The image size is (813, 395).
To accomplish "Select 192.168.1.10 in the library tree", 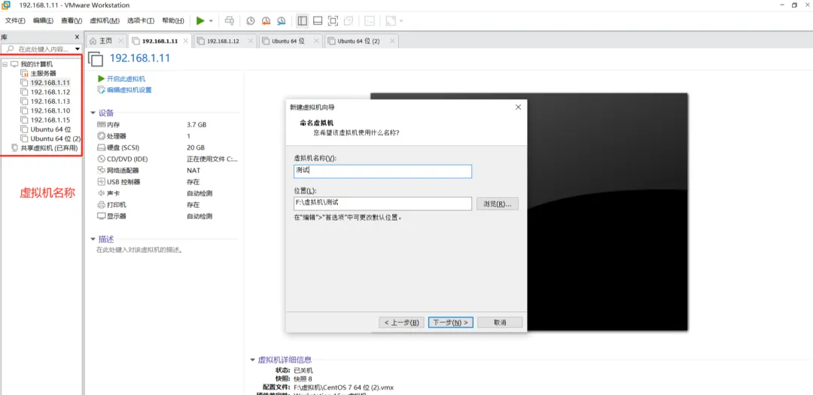I will 50,111.
